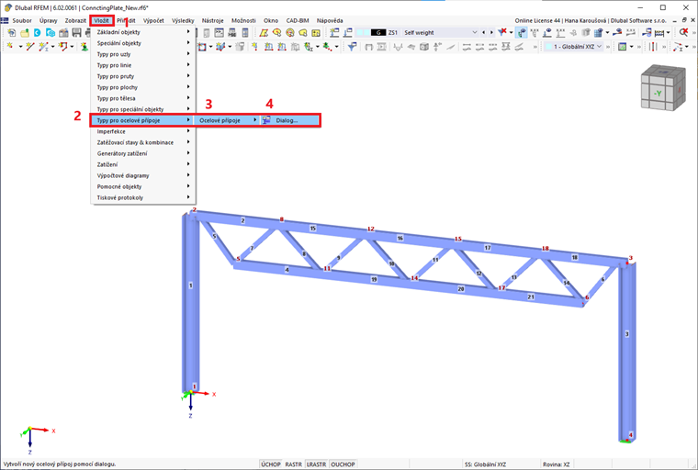This screenshot has height=470, width=698.
Task: Click the new line tool icon
Action: click(x=30, y=46)
